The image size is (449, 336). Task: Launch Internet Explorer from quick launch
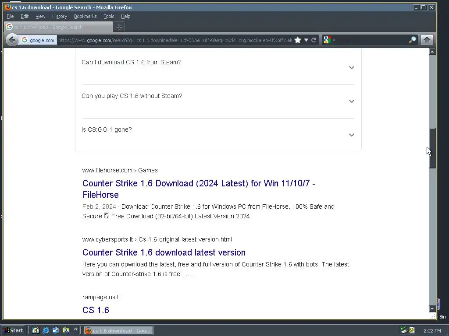pos(46,331)
